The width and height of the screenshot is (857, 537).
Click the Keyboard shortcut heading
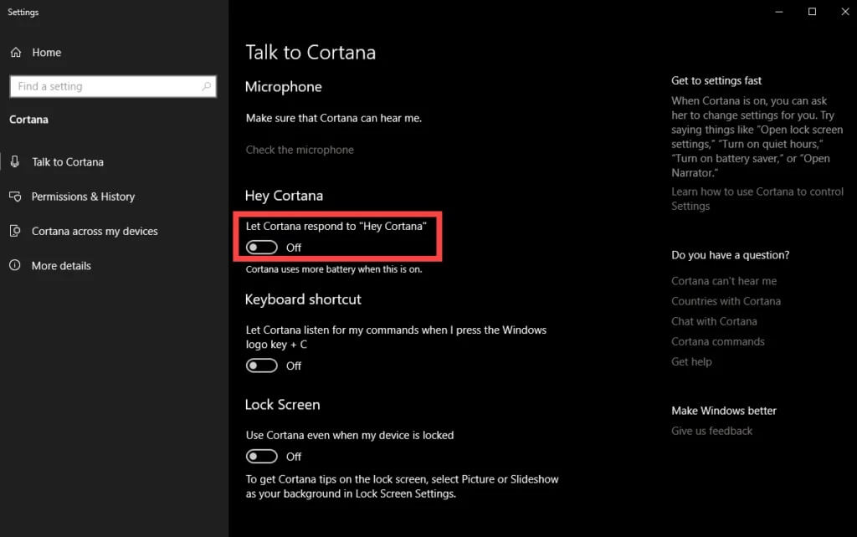(303, 299)
